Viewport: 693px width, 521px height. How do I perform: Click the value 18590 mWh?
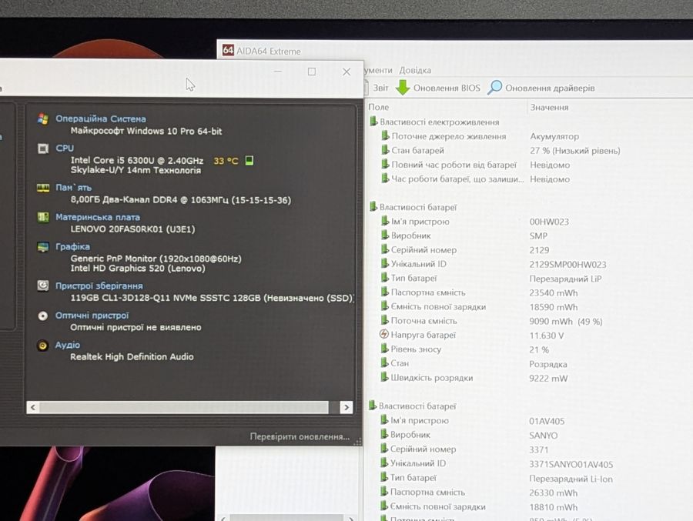[554, 307]
